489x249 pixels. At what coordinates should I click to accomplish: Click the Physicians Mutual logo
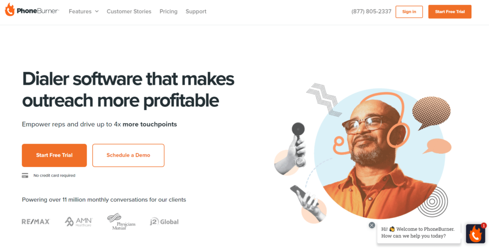(x=121, y=222)
